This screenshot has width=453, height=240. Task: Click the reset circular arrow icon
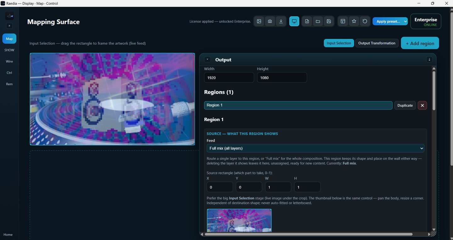[x=365, y=21]
